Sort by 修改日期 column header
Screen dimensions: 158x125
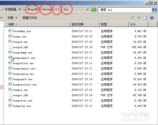tap(85, 24)
